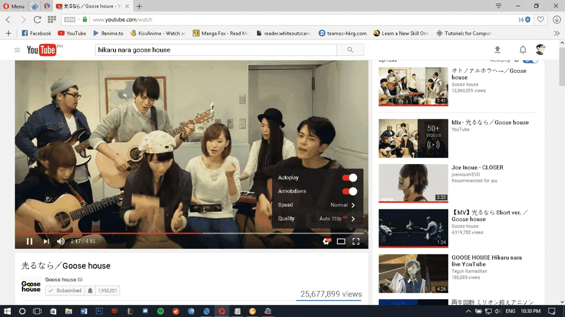Click the Goose house channel name
Viewport: 565px width, 317px height.
coord(61,279)
